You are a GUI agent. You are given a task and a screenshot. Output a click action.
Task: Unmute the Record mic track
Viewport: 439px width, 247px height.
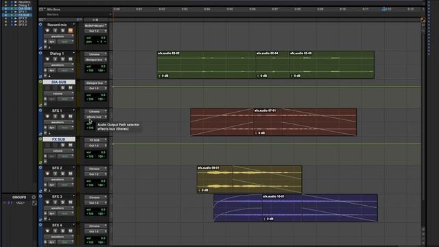pyautogui.click(x=70, y=30)
